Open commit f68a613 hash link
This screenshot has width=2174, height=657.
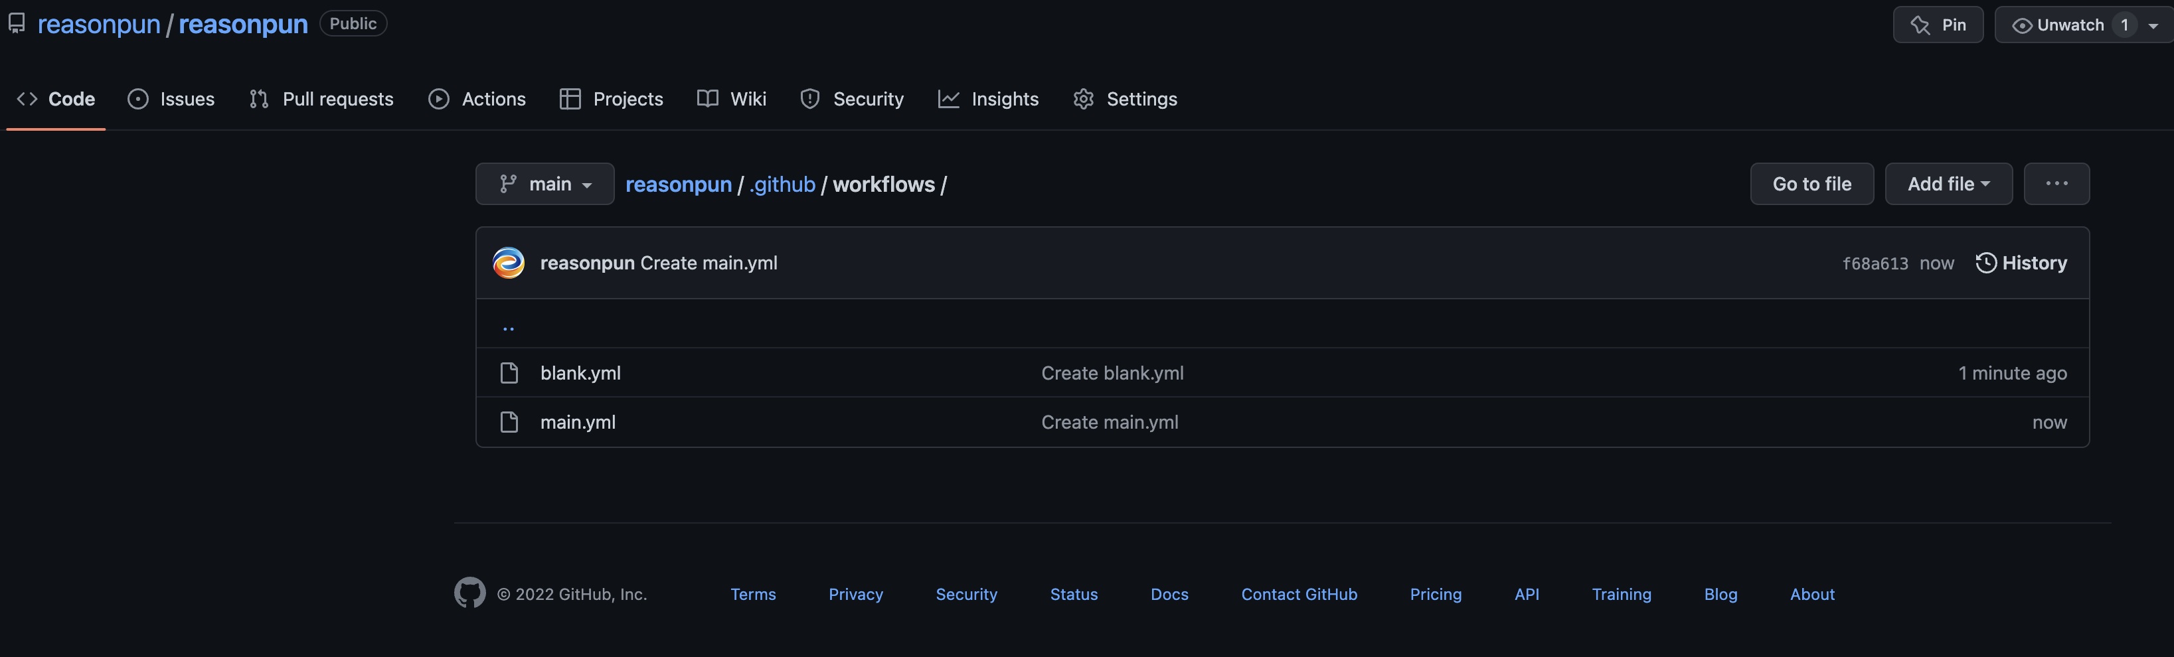pos(1875,264)
